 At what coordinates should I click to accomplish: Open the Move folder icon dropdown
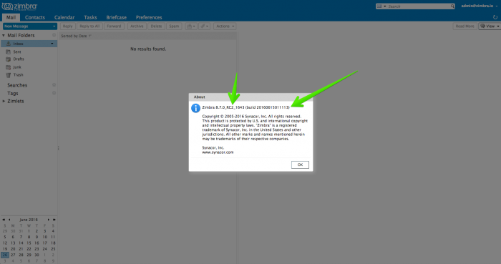[191, 26]
